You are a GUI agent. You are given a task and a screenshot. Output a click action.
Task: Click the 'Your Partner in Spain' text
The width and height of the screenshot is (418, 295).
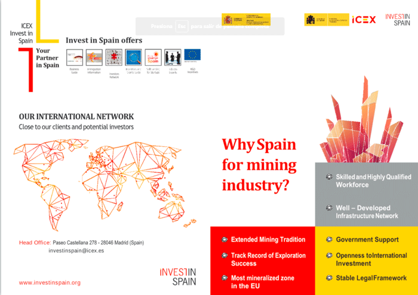tap(47, 58)
